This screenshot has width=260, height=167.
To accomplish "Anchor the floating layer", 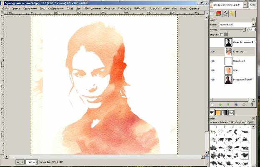I will (x=244, y=105).
